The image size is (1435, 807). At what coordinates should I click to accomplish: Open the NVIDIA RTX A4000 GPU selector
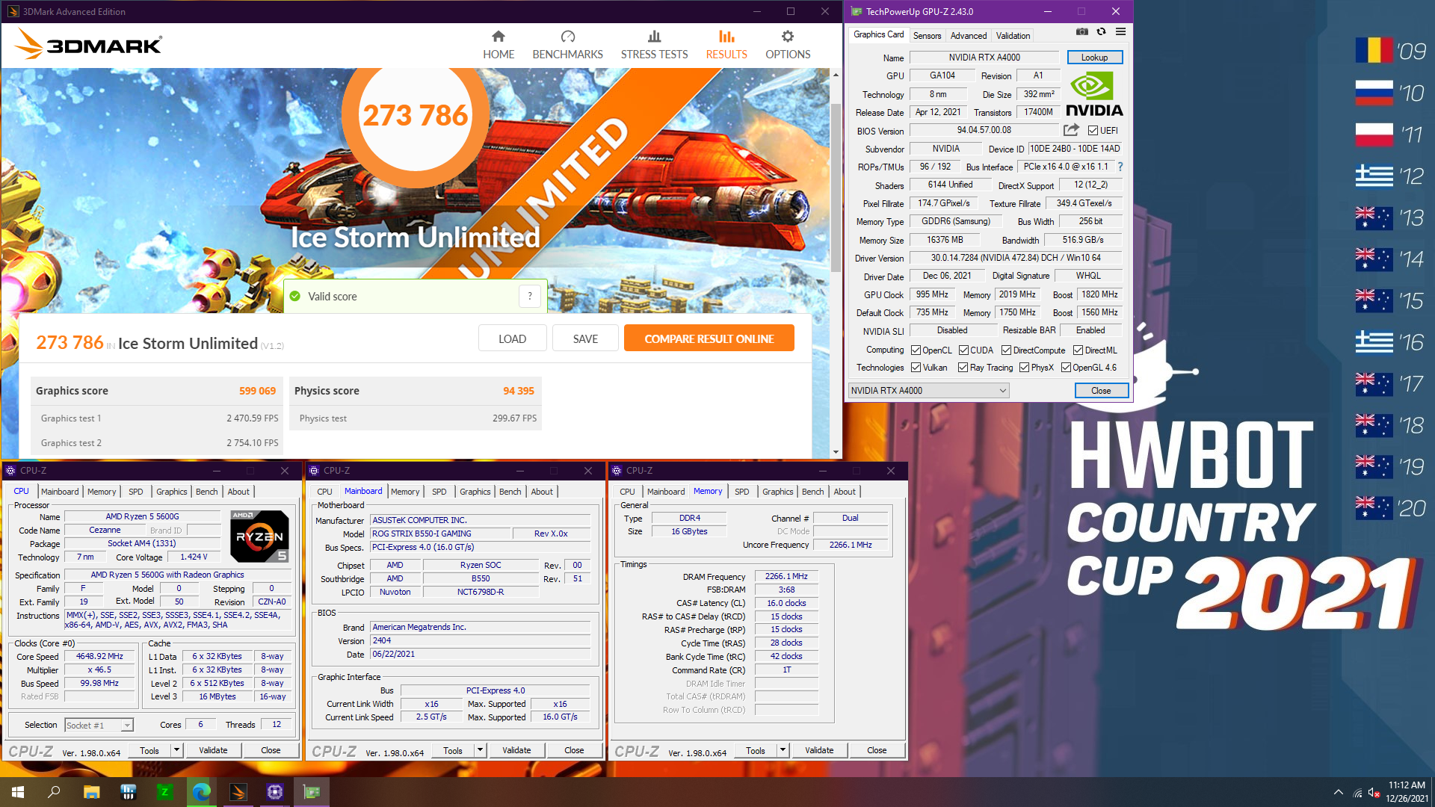pyautogui.click(x=928, y=391)
